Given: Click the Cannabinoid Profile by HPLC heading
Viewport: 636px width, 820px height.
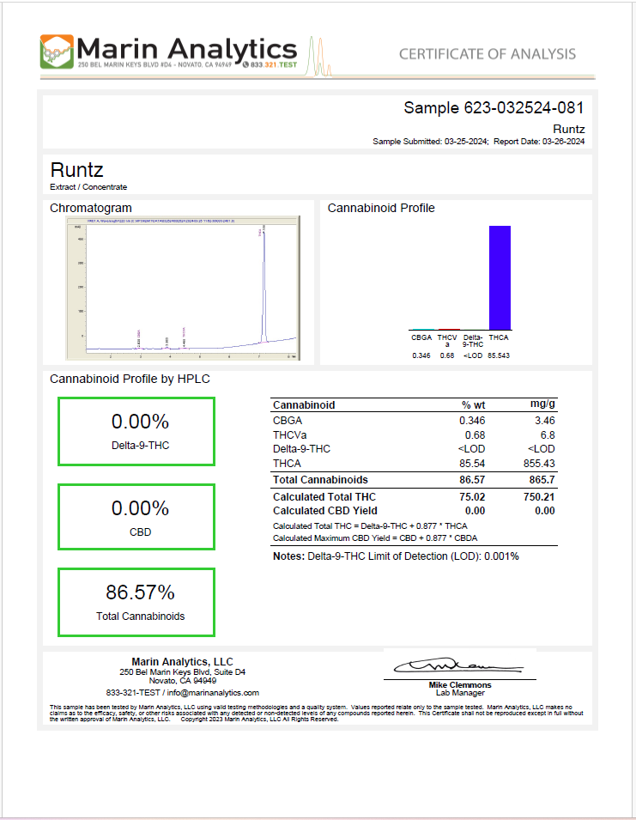Looking at the screenshot, I should (130, 379).
